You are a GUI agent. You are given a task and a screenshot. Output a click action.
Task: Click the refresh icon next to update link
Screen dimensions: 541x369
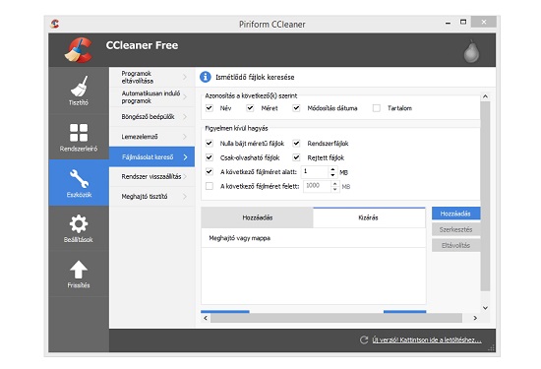pyautogui.click(x=364, y=340)
